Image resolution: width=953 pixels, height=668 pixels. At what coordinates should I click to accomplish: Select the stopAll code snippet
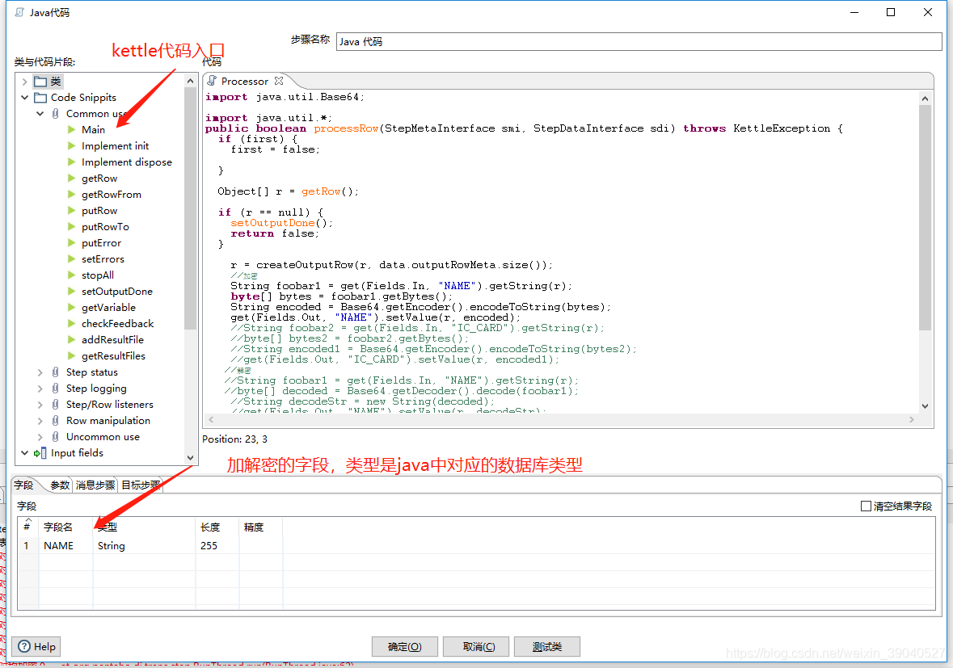[98, 275]
